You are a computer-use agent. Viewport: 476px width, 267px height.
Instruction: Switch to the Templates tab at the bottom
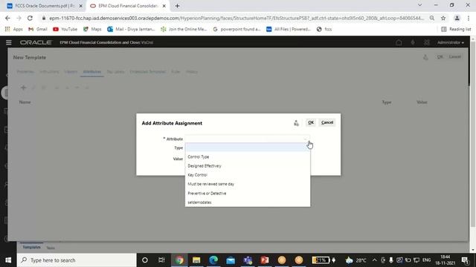point(31,247)
